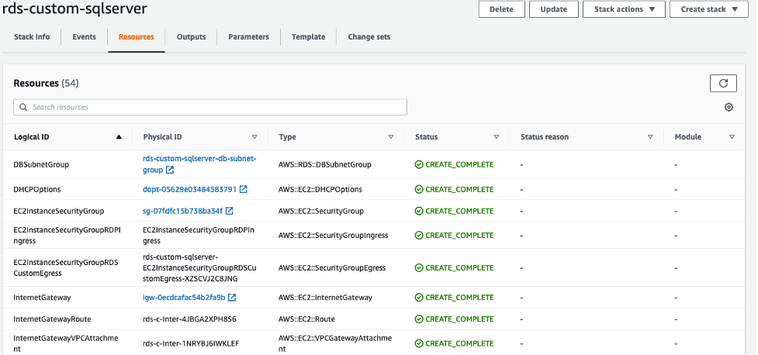Click the Delete stack button
The height and width of the screenshot is (355, 758).
[x=501, y=9]
